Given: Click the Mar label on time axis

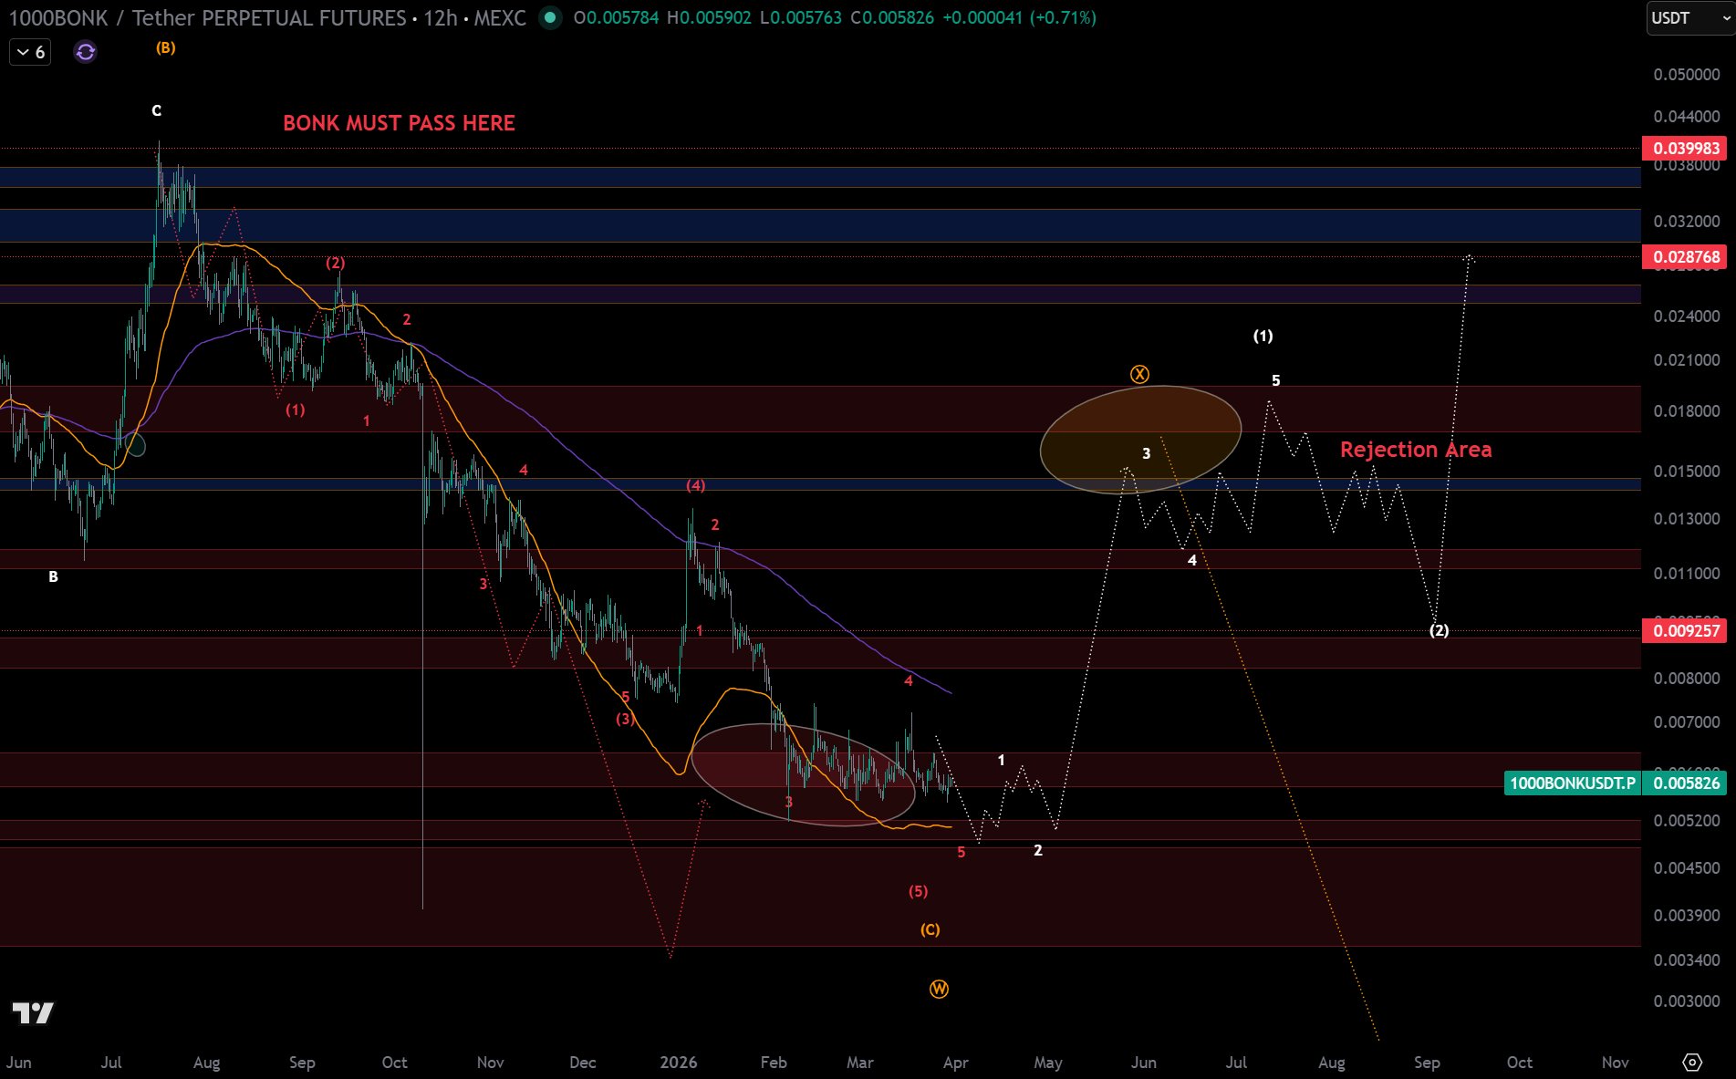Looking at the screenshot, I should coord(860,1063).
